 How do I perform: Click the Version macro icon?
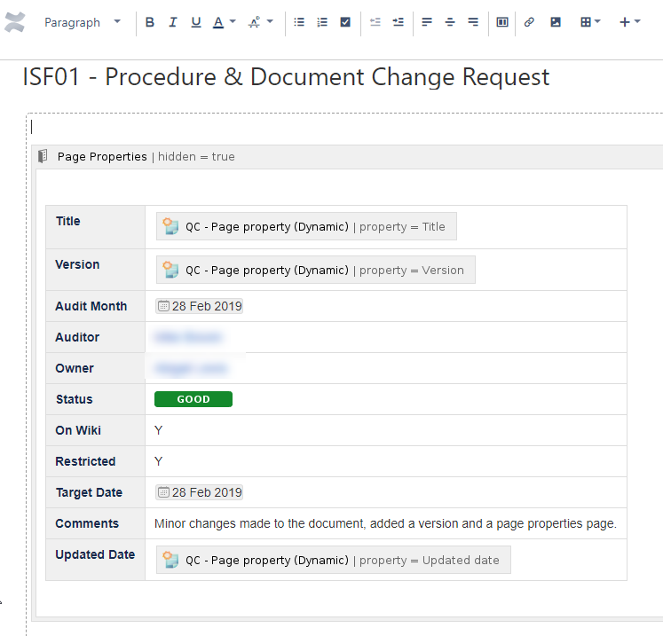pyautogui.click(x=170, y=270)
